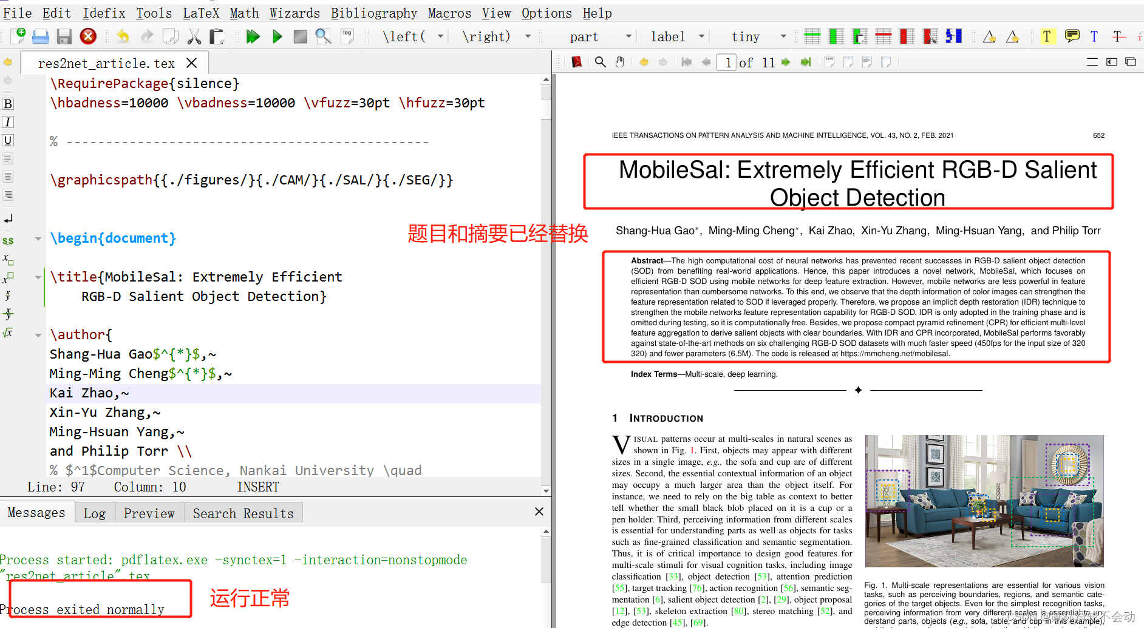Apply italic formatting from the sidebar
This screenshot has width=1144, height=628.
click(8, 122)
